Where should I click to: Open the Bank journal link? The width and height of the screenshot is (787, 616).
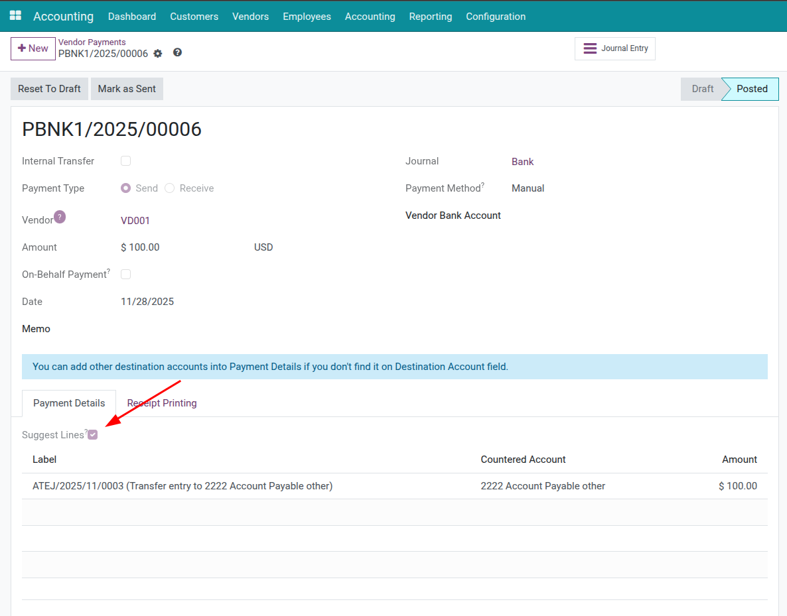point(522,162)
